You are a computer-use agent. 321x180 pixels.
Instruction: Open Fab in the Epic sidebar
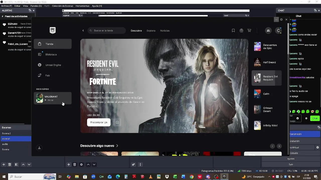53,75
